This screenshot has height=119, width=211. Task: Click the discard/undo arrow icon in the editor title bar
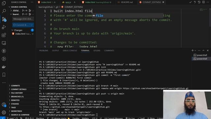(x=195, y=2)
